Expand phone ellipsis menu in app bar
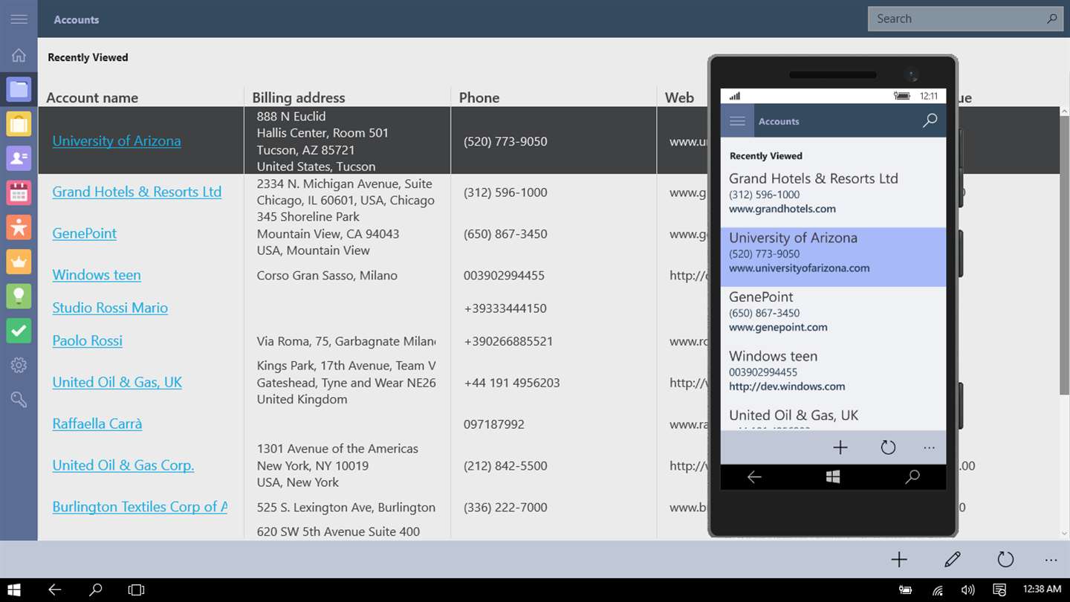 point(929,447)
